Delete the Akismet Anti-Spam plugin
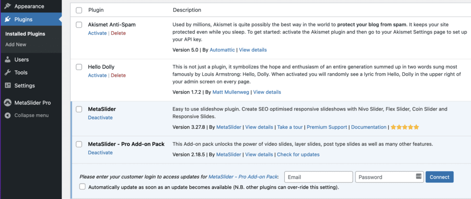 (118, 33)
